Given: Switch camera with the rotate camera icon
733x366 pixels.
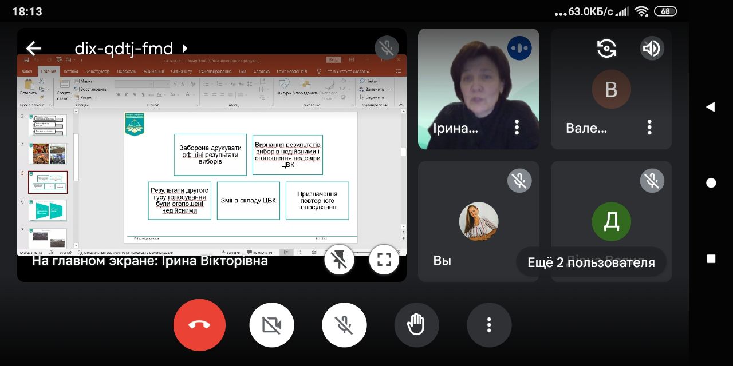Looking at the screenshot, I should [606, 49].
